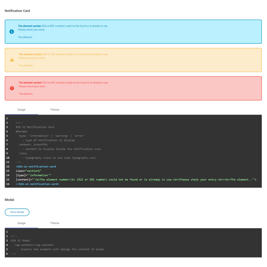
Task: Click the blue information notification card body
Action: pyautogui.click(x=144, y=32)
